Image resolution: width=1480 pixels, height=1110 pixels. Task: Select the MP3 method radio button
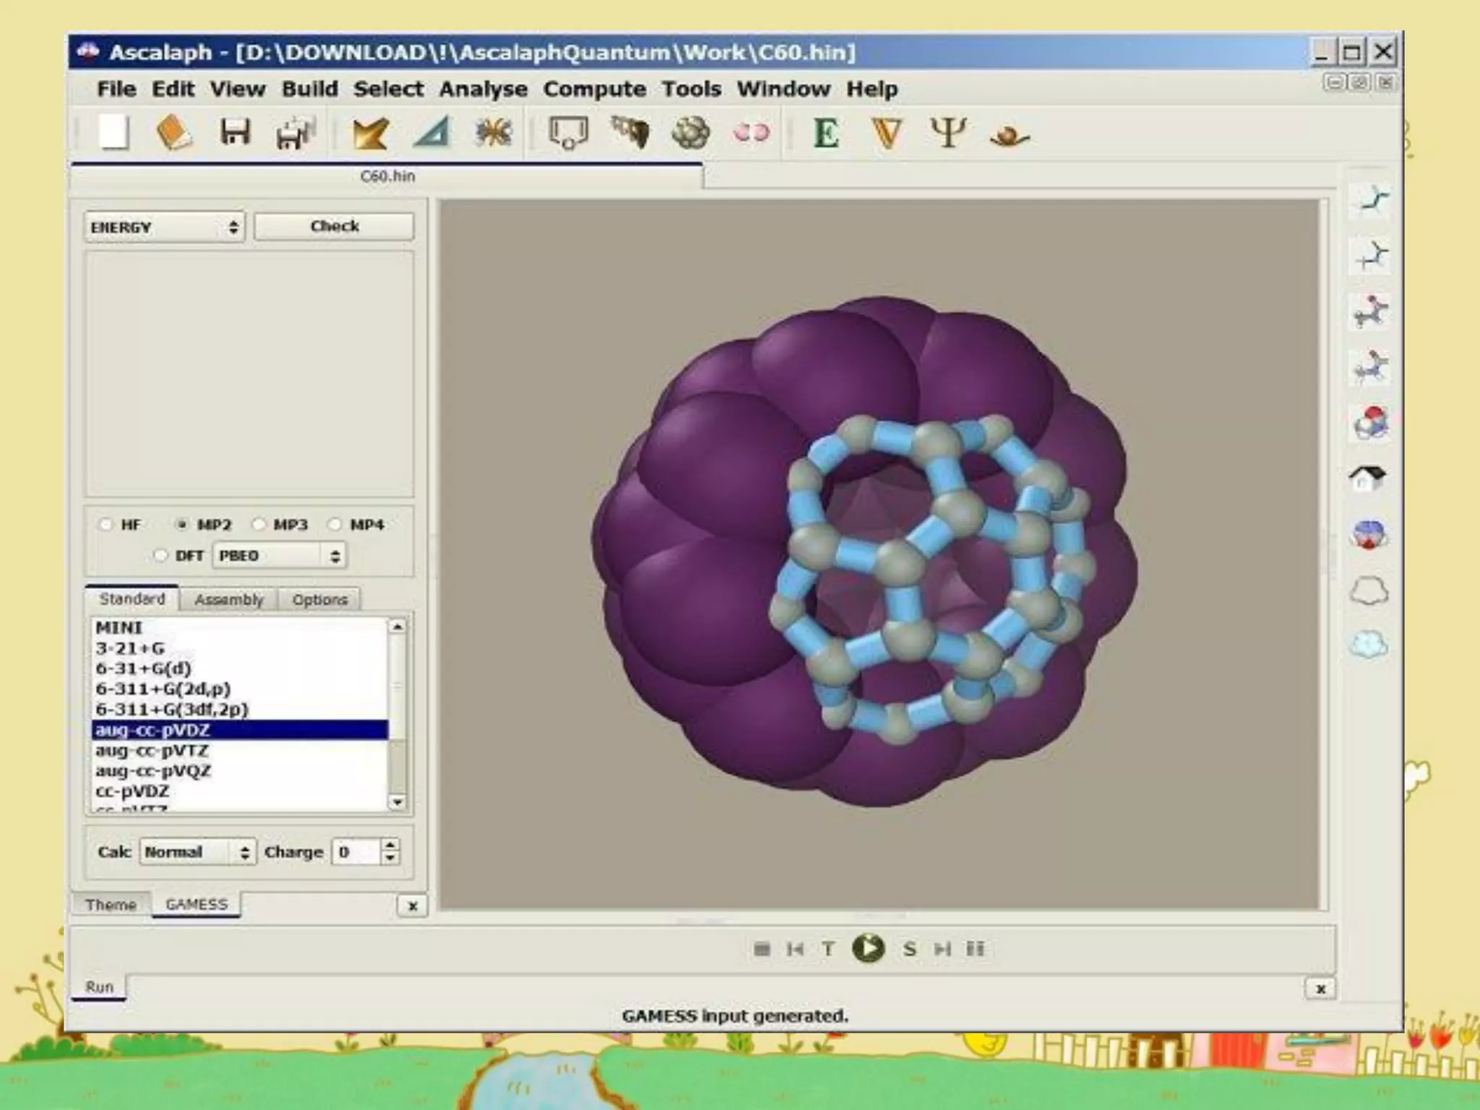click(259, 524)
